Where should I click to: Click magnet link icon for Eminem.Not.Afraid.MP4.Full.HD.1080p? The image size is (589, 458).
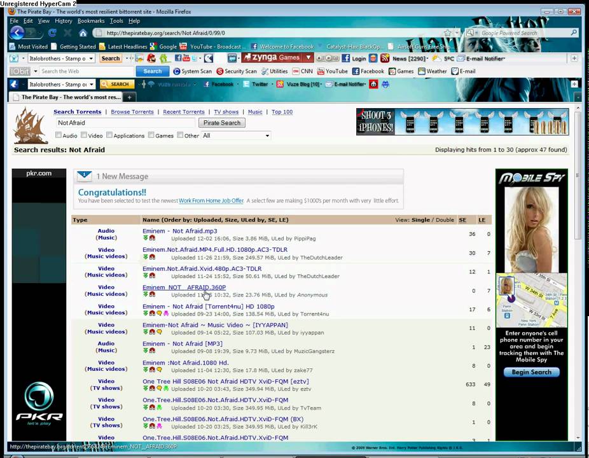(x=152, y=257)
